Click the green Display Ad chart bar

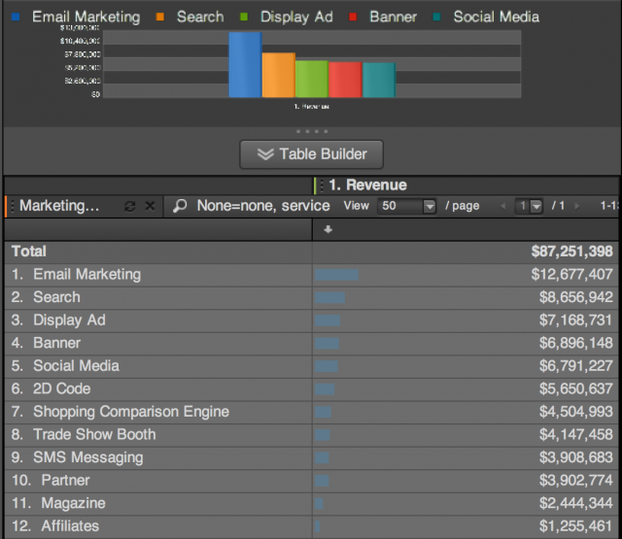point(312,79)
